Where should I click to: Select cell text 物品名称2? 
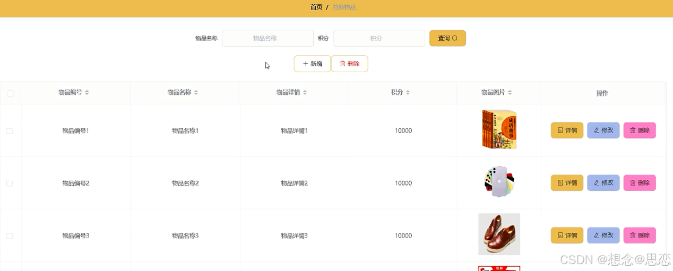coord(185,183)
